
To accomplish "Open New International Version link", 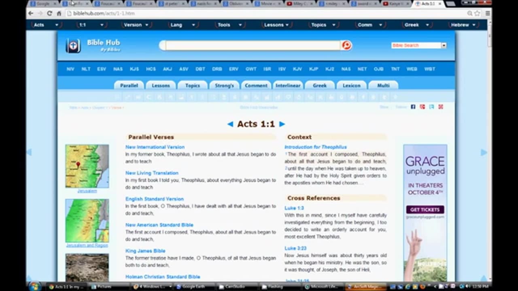I will tap(155, 147).
